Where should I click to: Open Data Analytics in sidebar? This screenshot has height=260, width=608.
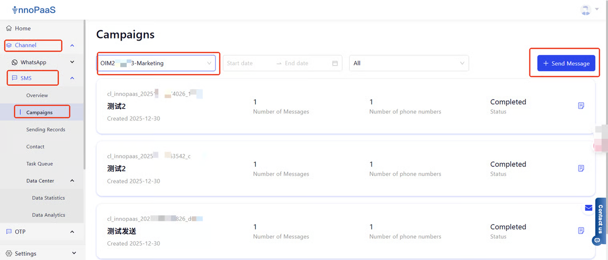(x=49, y=215)
